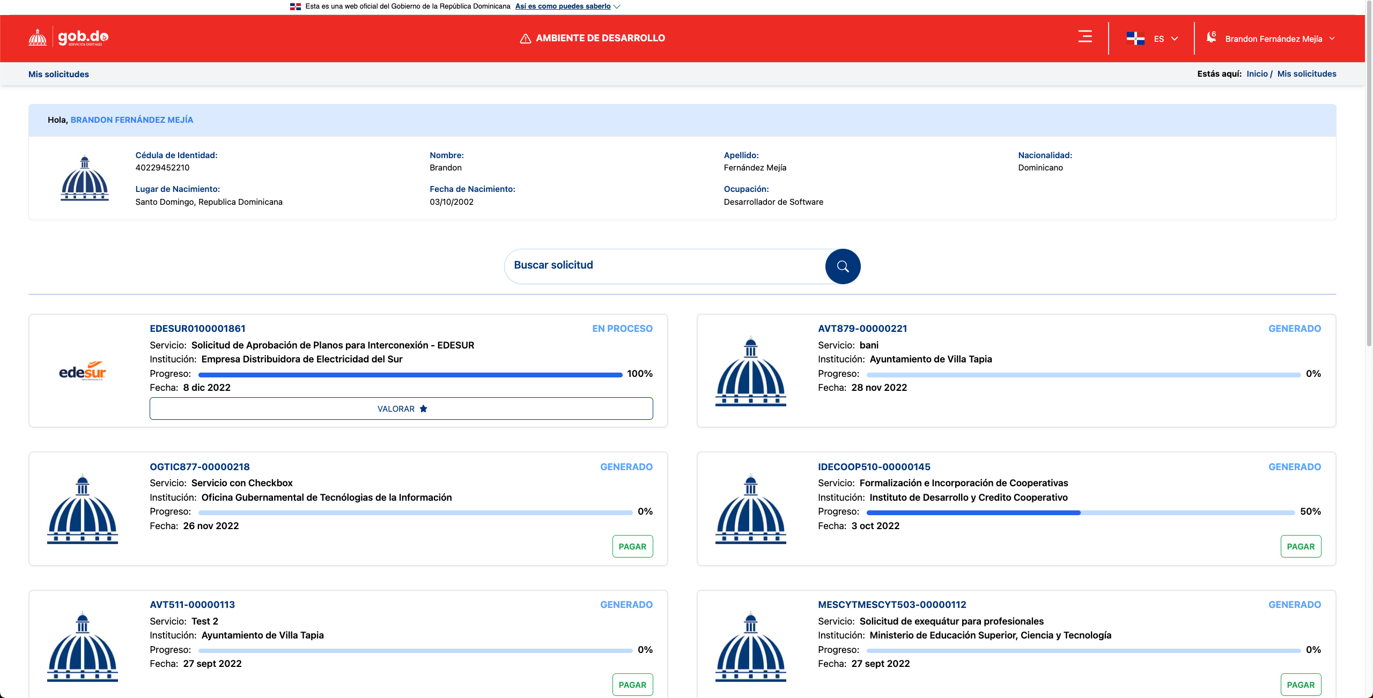This screenshot has height=698, width=1373.
Task: Click birth date 03/10/2002
Action: (x=452, y=202)
